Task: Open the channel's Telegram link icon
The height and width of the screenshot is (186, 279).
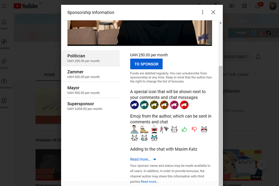Action: click(x=253, y=33)
